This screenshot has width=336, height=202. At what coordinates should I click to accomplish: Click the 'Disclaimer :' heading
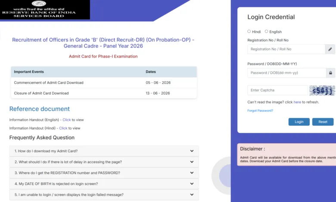point(252,149)
